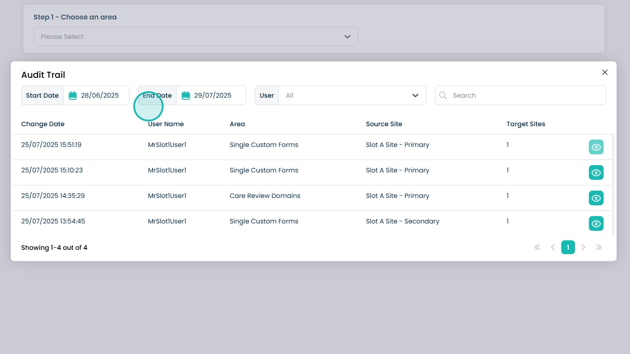Go to next page of results

tap(583, 247)
